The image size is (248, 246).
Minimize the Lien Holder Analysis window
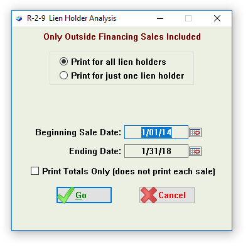click(x=160, y=18)
